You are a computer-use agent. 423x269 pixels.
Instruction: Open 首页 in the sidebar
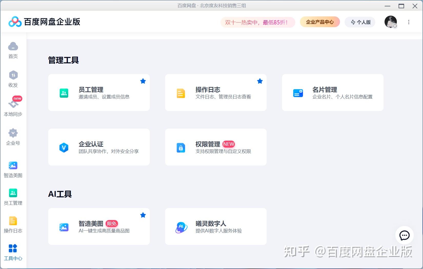point(13,50)
